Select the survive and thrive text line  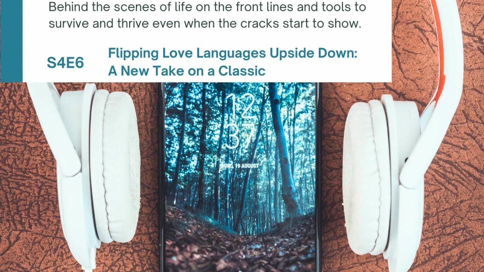click(205, 23)
